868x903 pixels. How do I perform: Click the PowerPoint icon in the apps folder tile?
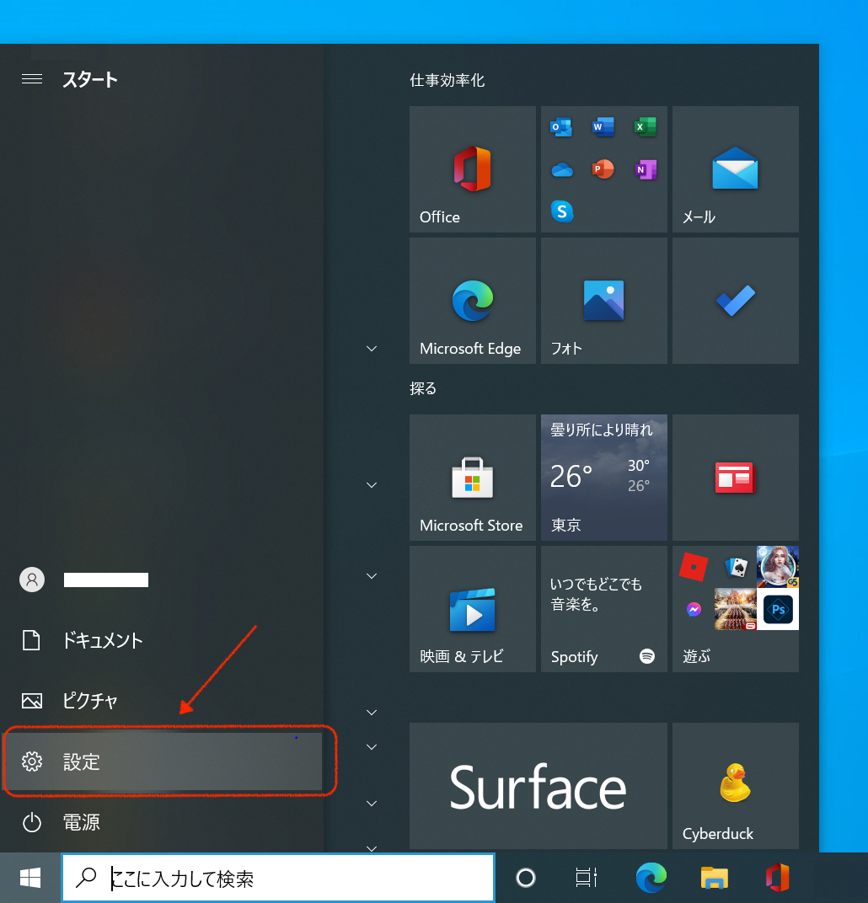[x=603, y=169]
